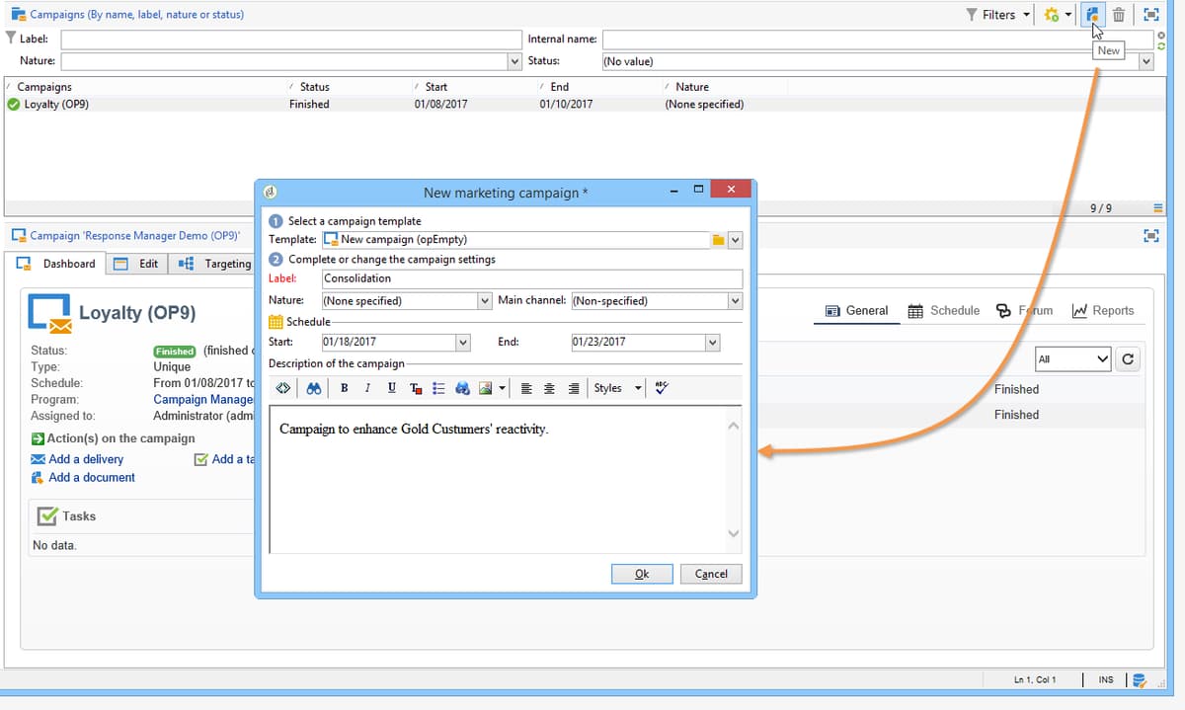Viewport: 1185px width, 710px height.
Task: Insert an image into the campaign description
Action: point(485,387)
